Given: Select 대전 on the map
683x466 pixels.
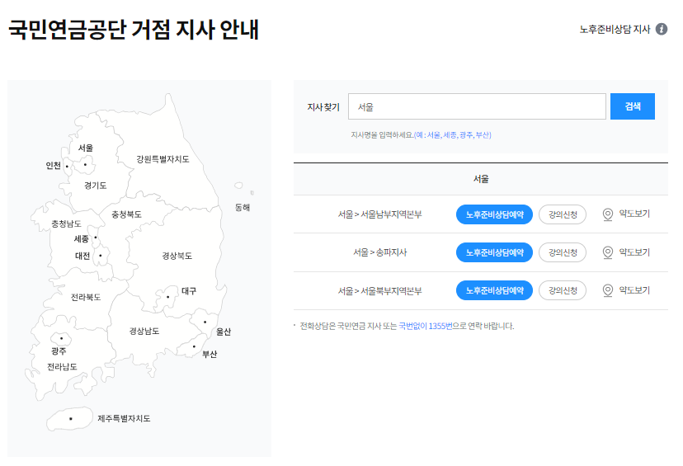Looking at the screenshot, I should [82, 256].
